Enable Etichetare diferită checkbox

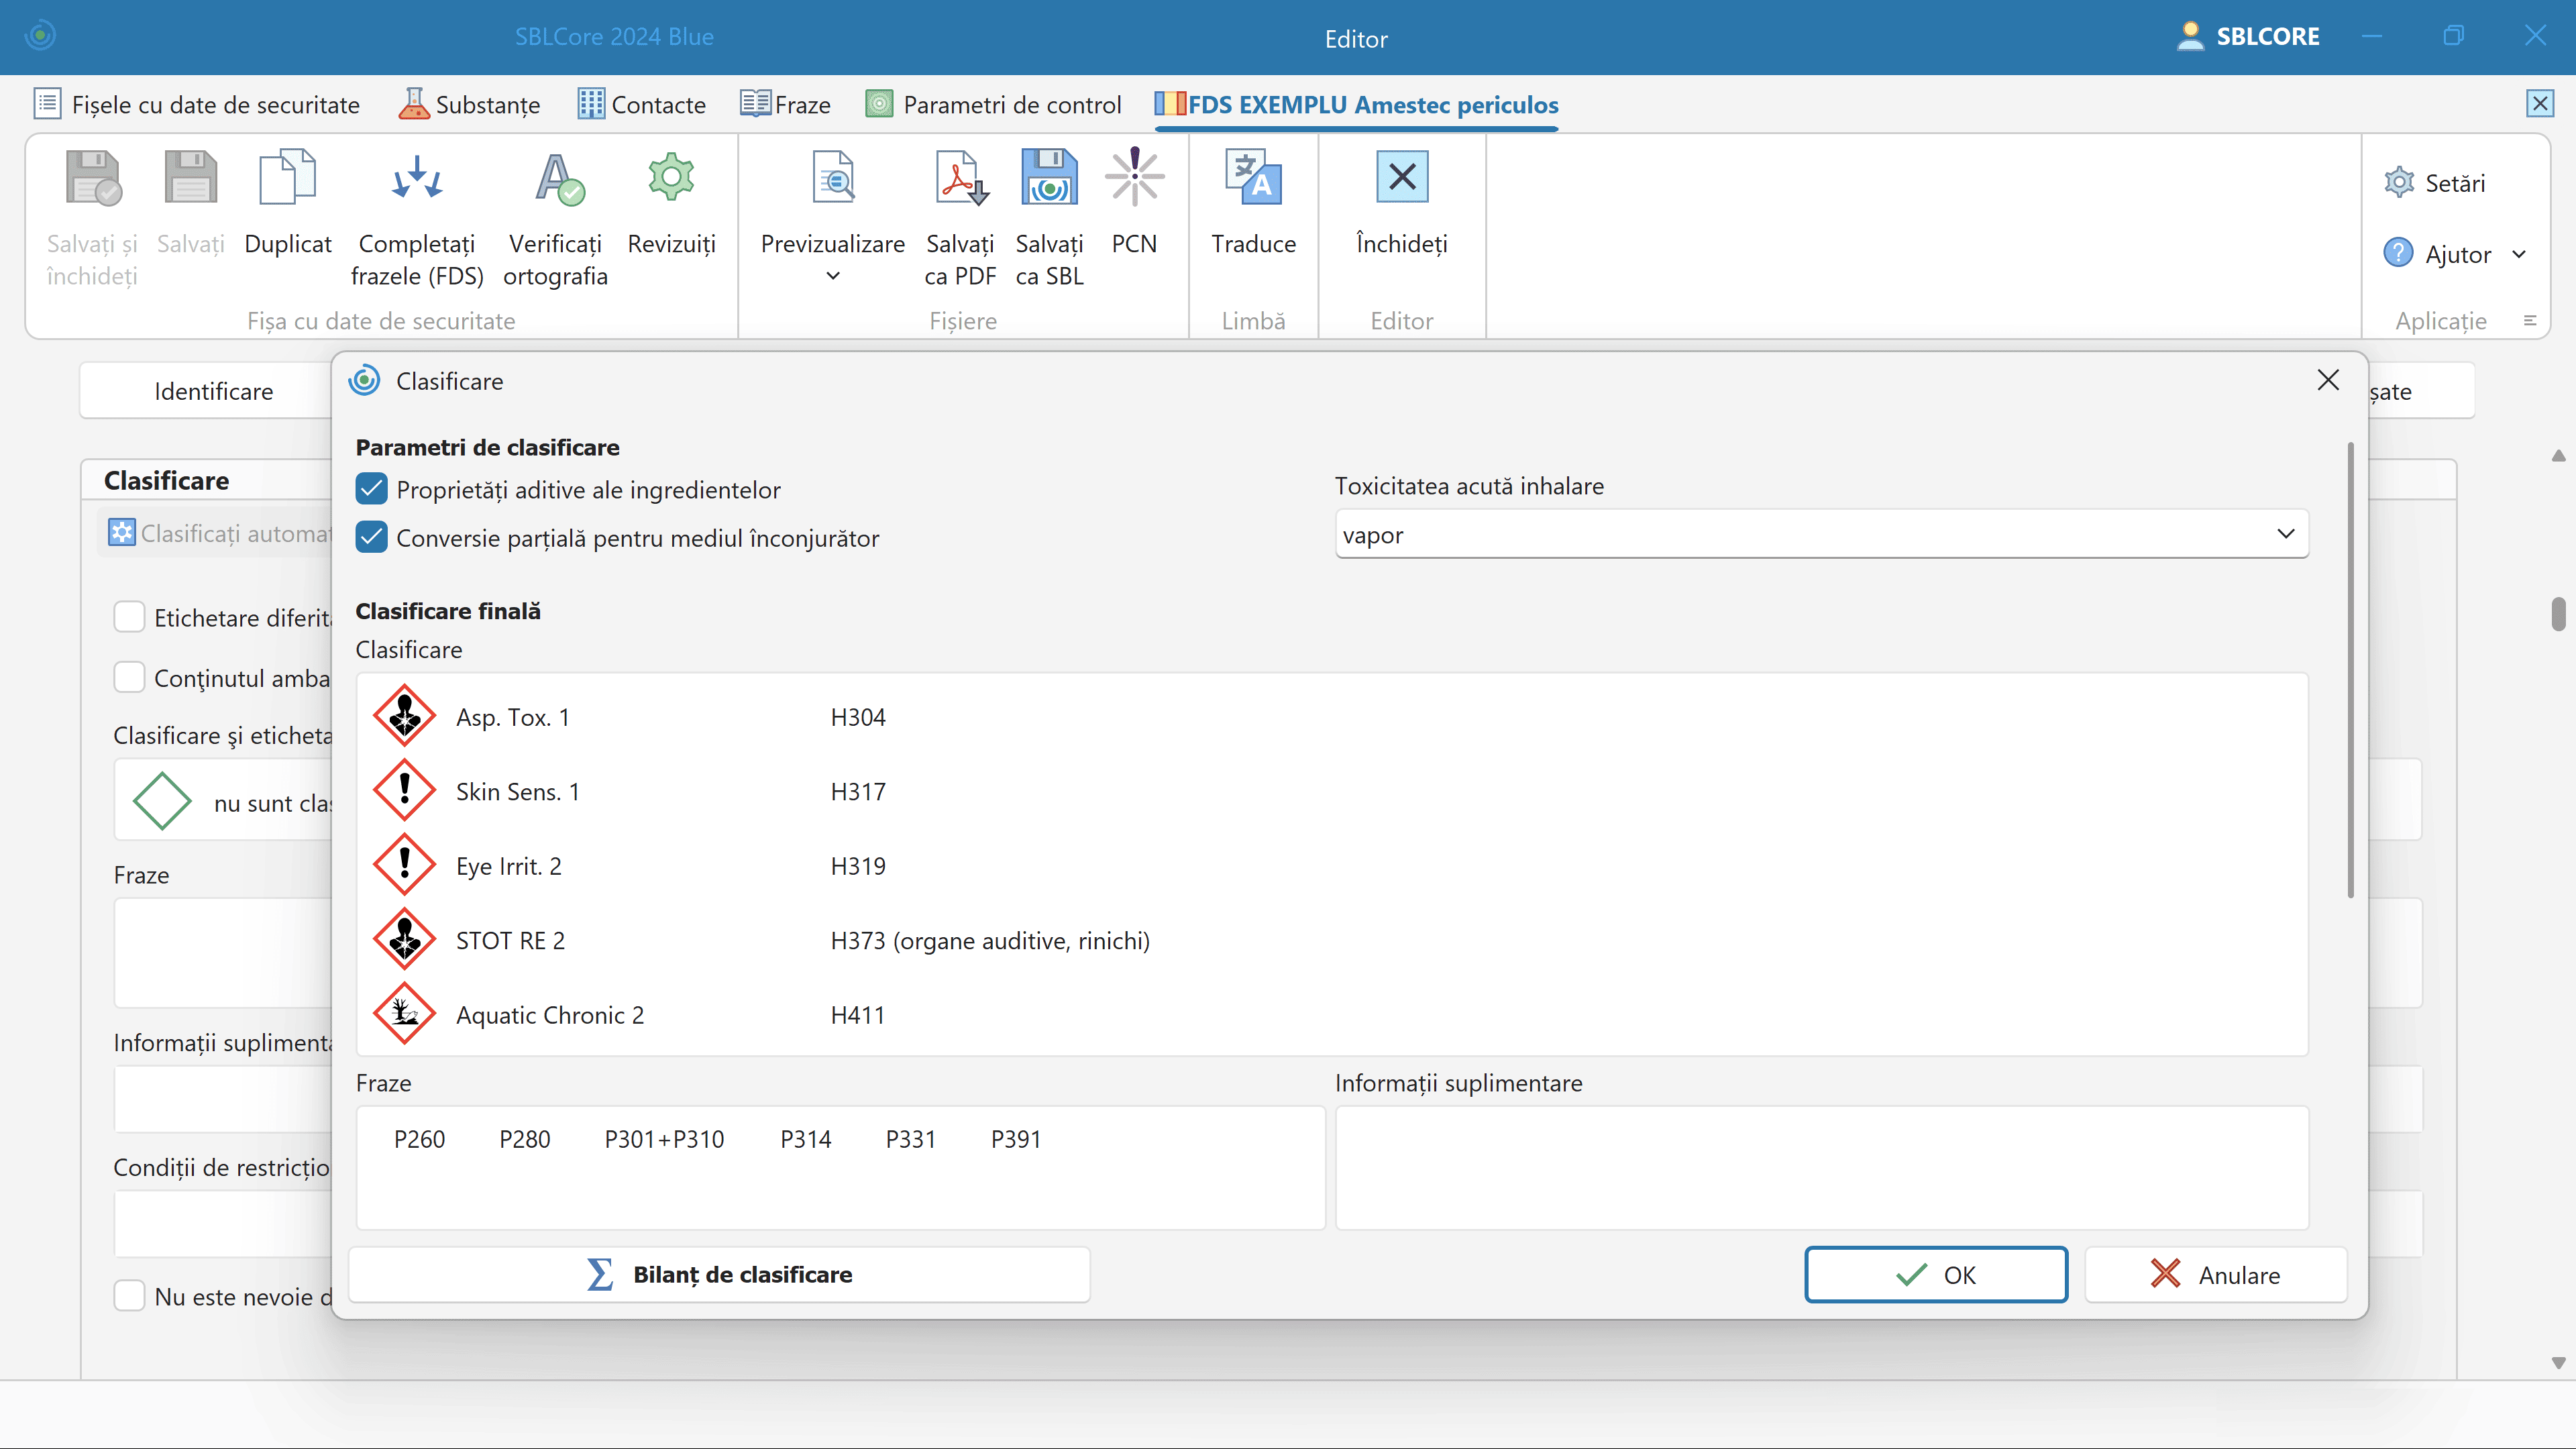(130, 617)
